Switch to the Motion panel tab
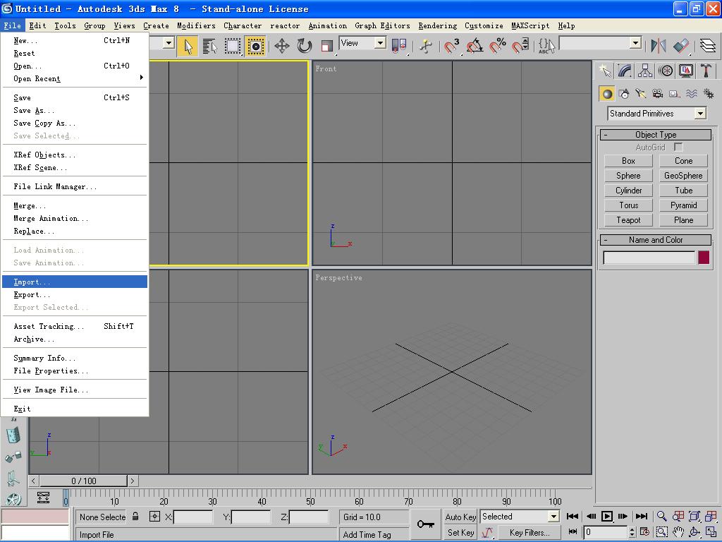 [666, 71]
